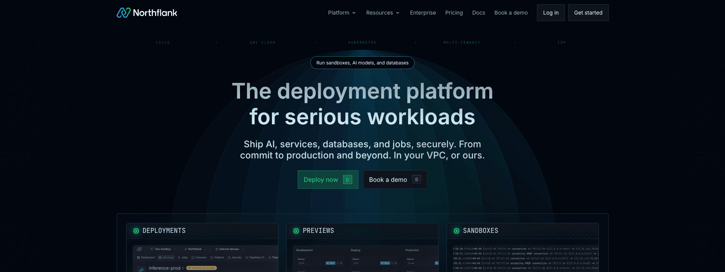Viewport: 725px width, 272px height.
Task: Click the 'Ship AI, services, databases' subtitle text
Action: 362,150
